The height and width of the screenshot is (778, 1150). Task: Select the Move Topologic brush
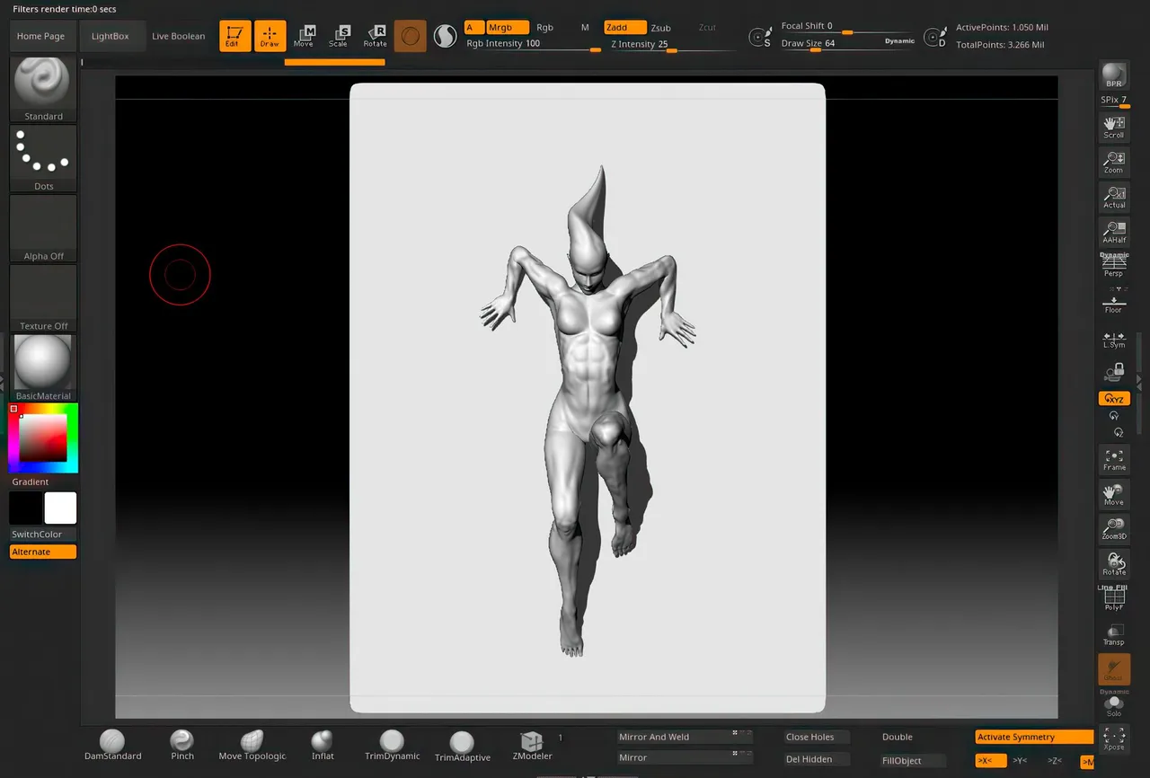click(x=252, y=745)
